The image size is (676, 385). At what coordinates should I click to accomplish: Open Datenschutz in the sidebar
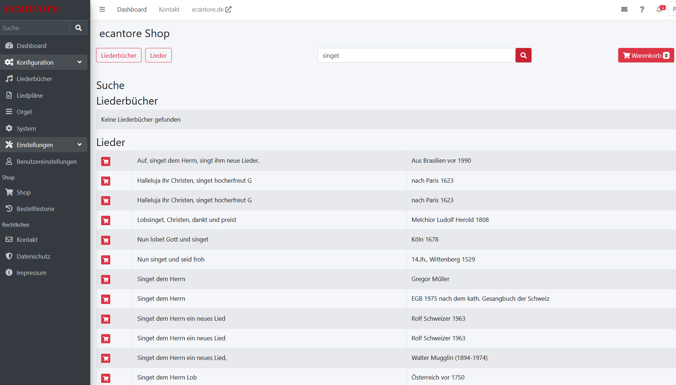44,256
